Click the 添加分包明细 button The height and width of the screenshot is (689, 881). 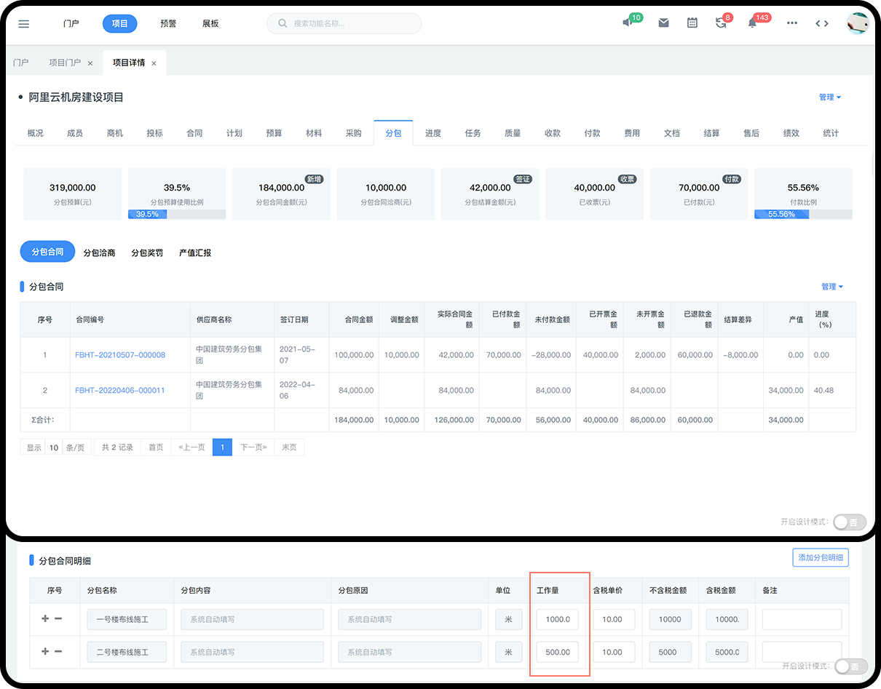coord(820,558)
